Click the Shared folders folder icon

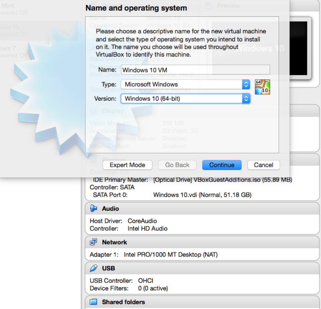tap(94, 302)
